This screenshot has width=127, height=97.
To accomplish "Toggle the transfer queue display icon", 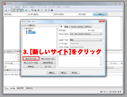I will [x=22, y=10].
